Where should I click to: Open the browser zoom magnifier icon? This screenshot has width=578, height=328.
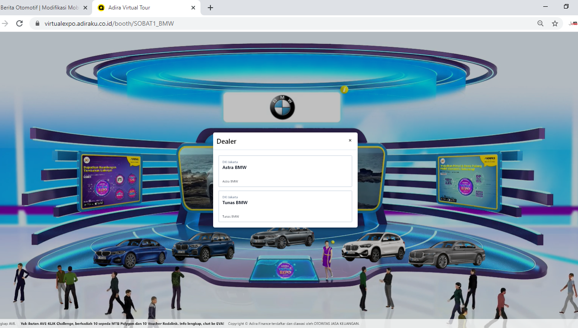click(540, 23)
